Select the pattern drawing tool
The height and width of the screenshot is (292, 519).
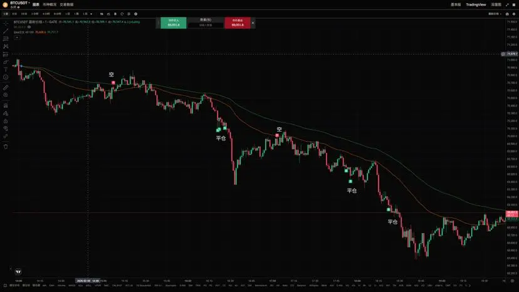[x=6, y=46]
